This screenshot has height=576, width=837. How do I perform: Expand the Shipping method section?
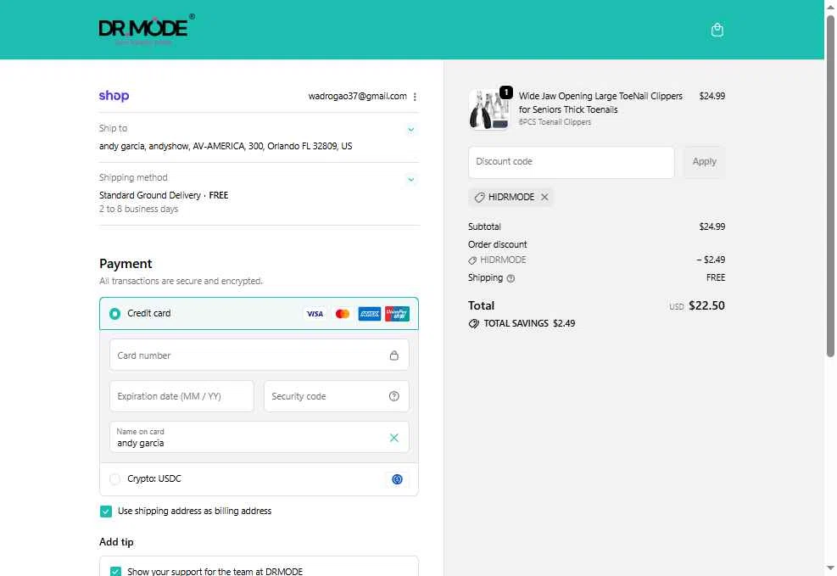pyautogui.click(x=411, y=179)
